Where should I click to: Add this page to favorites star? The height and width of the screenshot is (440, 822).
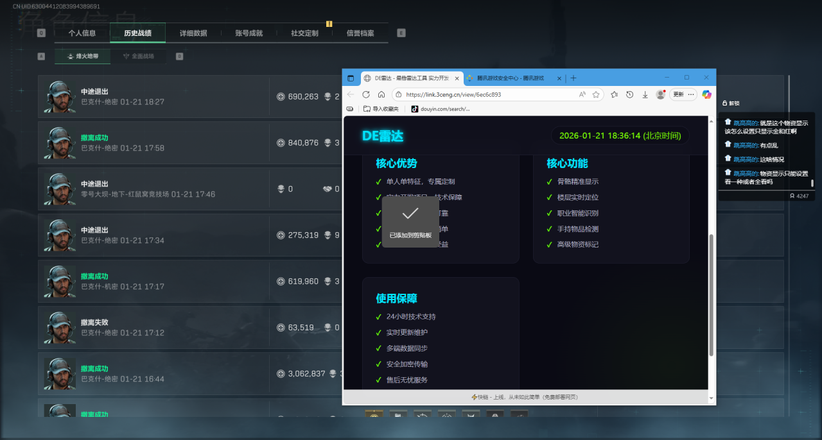tap(596, 94)
